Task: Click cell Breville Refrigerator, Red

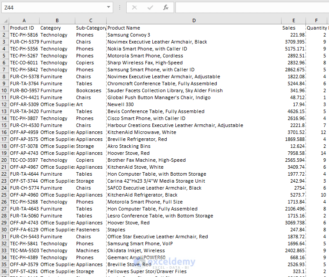Action: click(194, 139)
